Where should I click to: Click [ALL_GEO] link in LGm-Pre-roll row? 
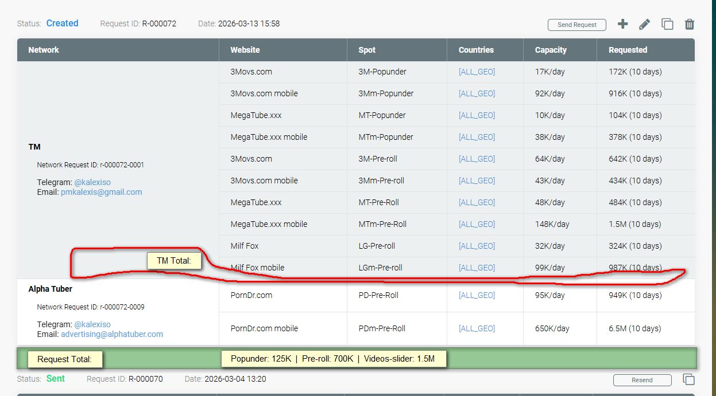477,268
